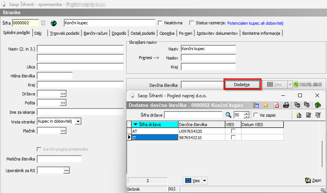Switch to the Trgovski podatki tab

coord(64,33)
